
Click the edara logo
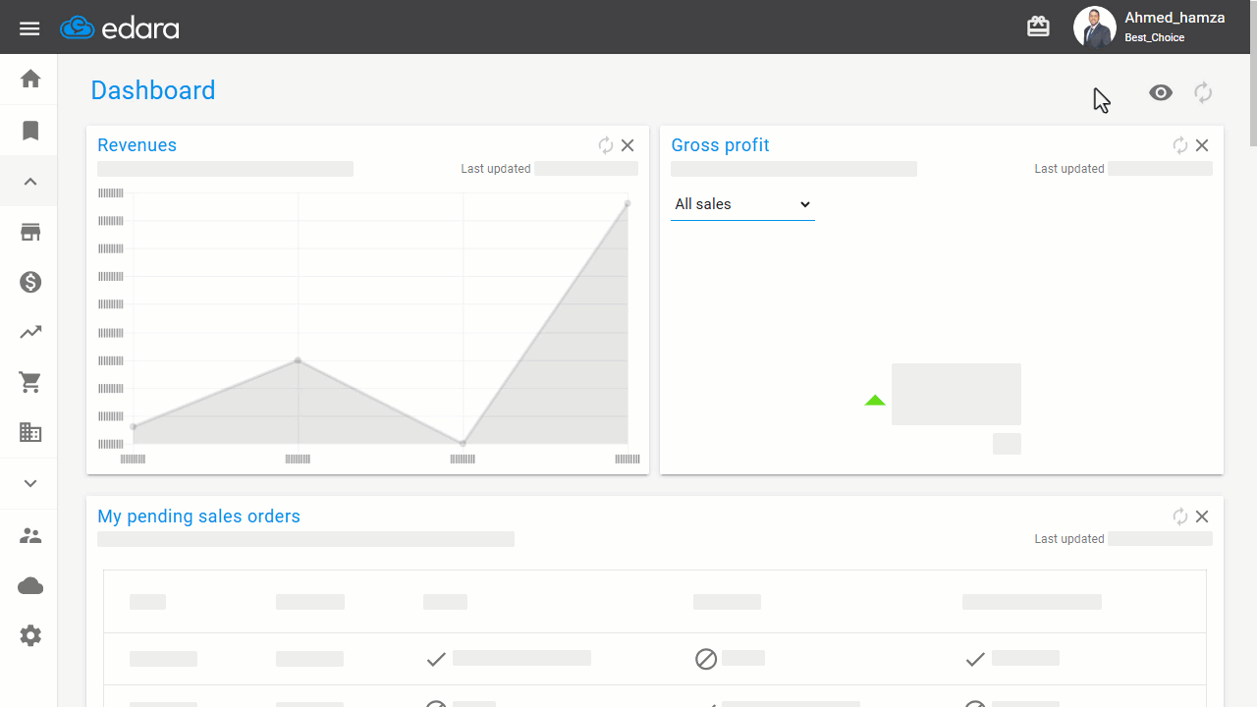[x=120, y=27]
